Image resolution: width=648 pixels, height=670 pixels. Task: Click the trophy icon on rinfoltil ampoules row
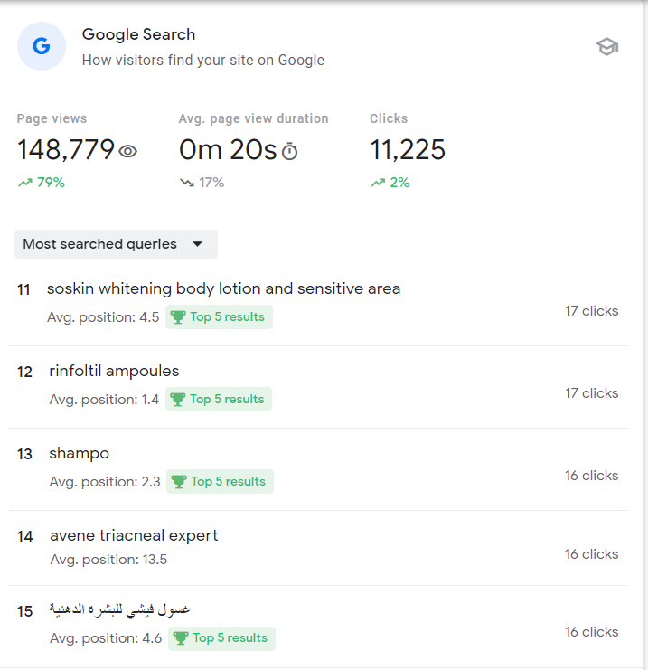coord(178,399)
